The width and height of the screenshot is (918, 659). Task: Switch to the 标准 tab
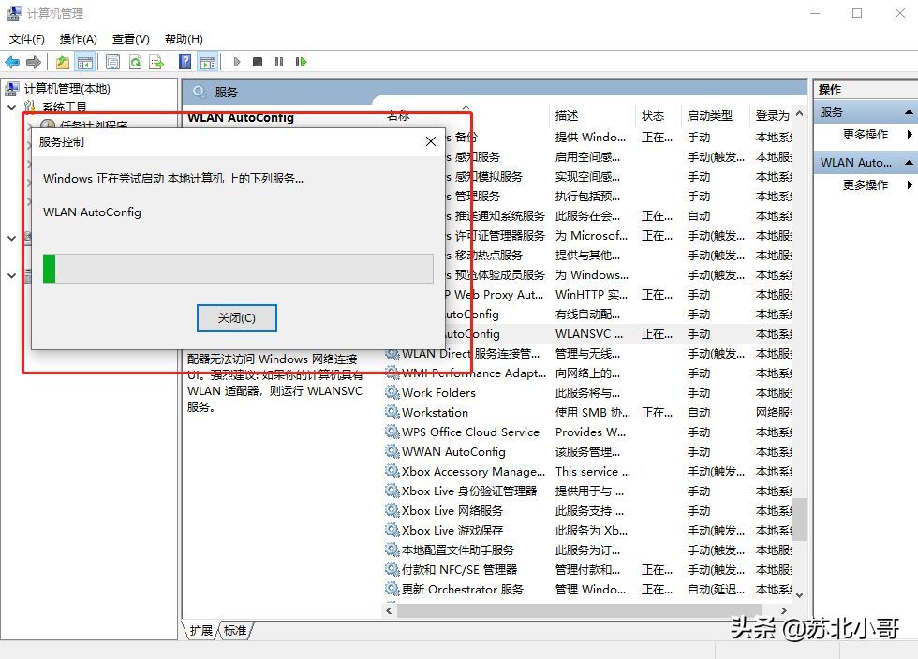(235, 630)
